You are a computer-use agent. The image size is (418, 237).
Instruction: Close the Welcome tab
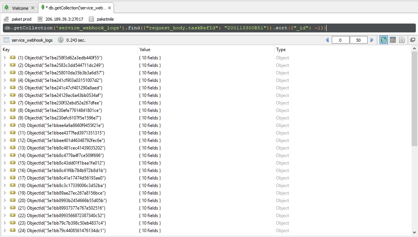(33, 8)
